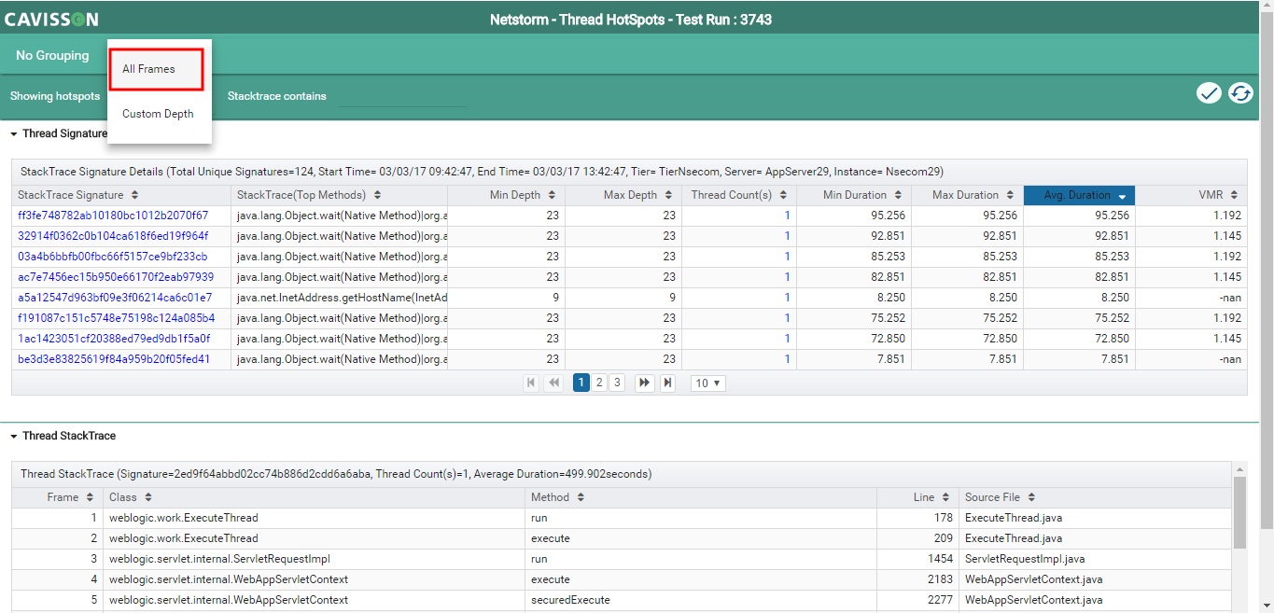
Task: Sort stack trace by Frame column
Action: click(90, 497)
